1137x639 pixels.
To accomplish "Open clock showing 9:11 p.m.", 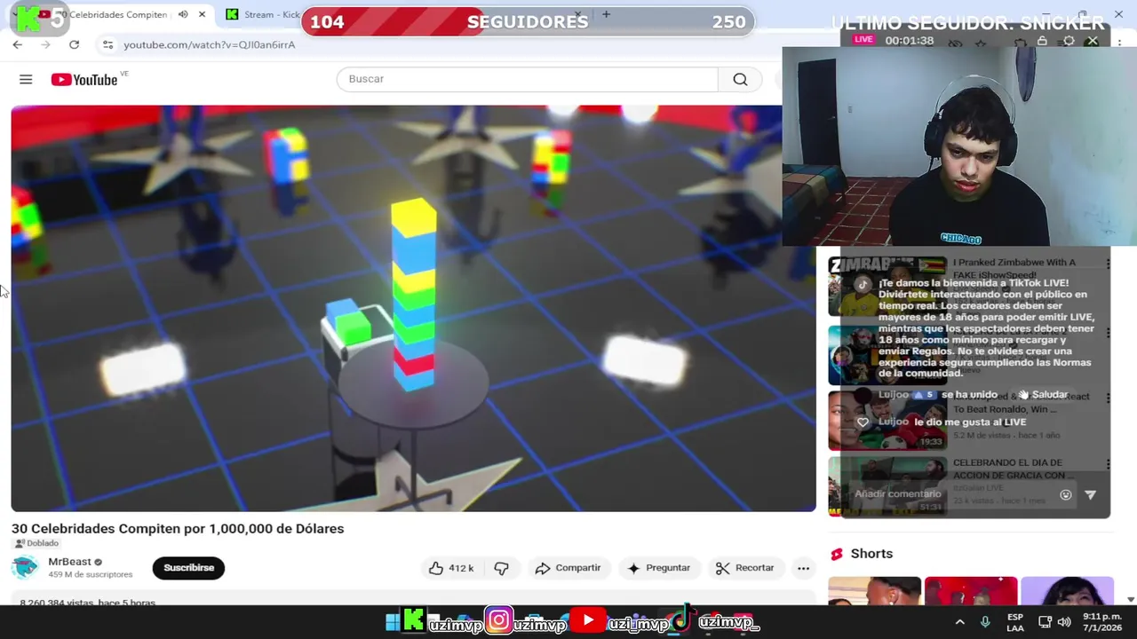I will pyautogui.click(x=1101, y=622).
